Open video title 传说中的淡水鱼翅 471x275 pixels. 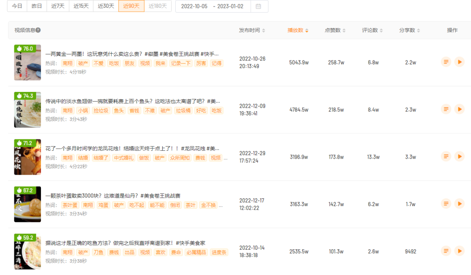pyautogui.click(x=133, y=101)
